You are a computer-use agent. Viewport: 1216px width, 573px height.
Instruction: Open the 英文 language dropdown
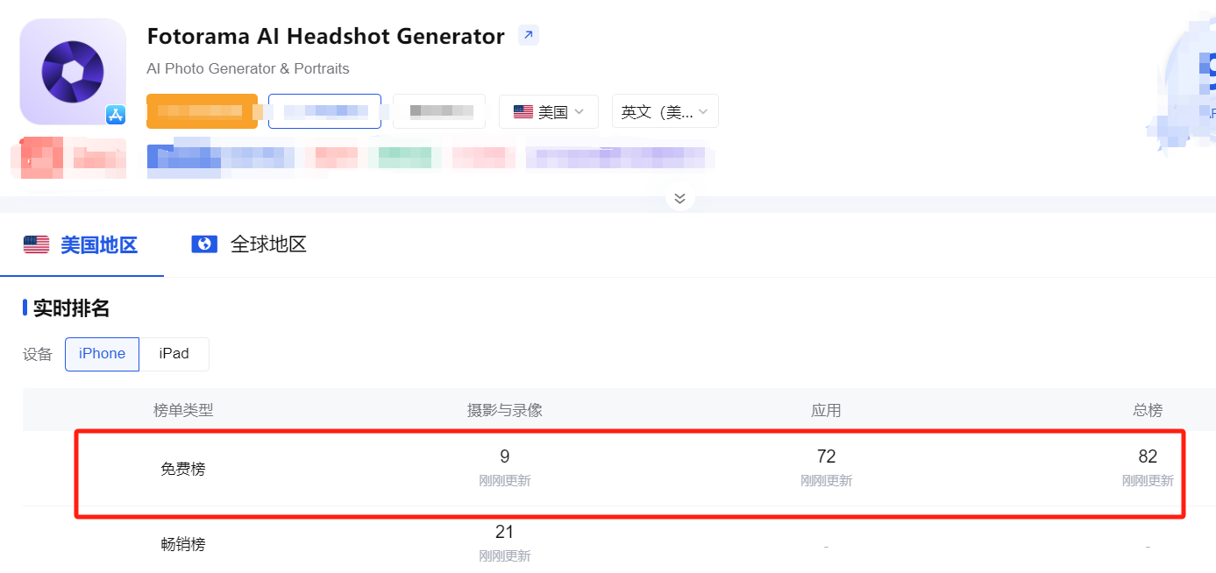[x=665, y=111]
